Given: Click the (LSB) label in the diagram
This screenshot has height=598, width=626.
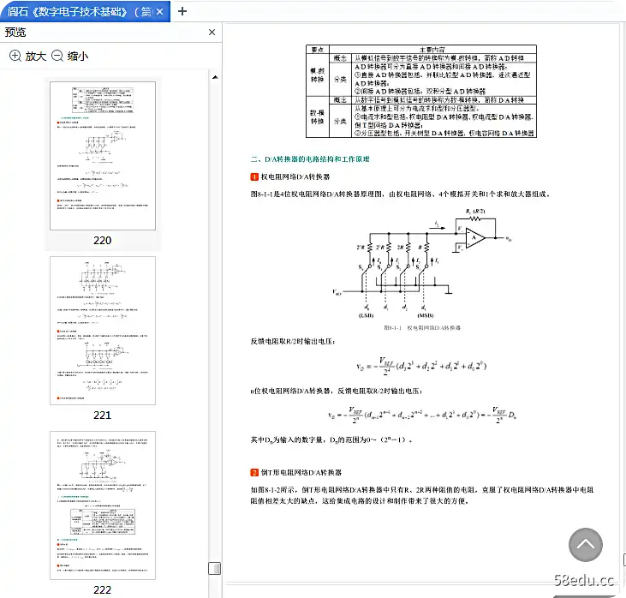Looking at the screenshot, I should pos(367,315).
